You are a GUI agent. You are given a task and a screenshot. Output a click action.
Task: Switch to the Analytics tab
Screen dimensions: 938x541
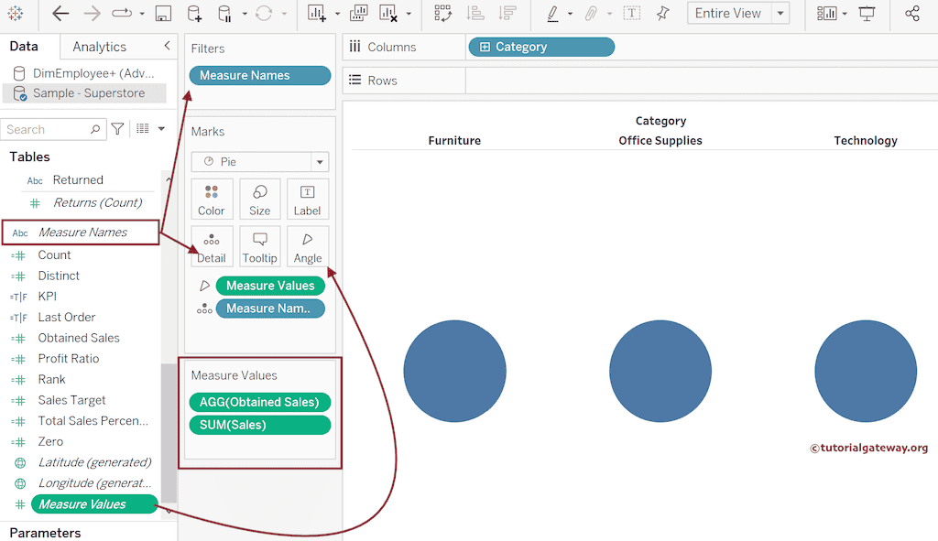[99, 47]
